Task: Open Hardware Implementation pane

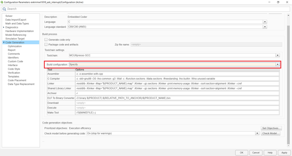Action: [x=20, y=31]
